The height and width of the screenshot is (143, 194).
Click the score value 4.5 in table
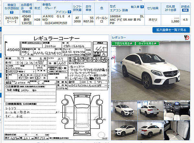pos(185,20)
